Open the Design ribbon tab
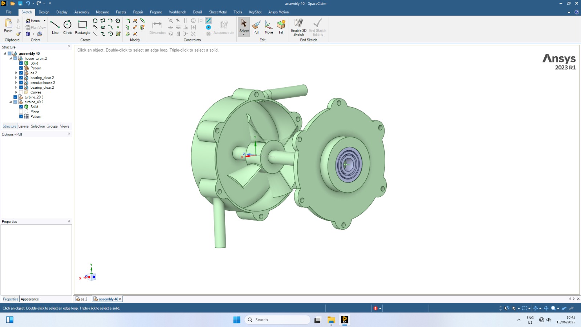This screenshot has height=327, width=581. [44, 12]
